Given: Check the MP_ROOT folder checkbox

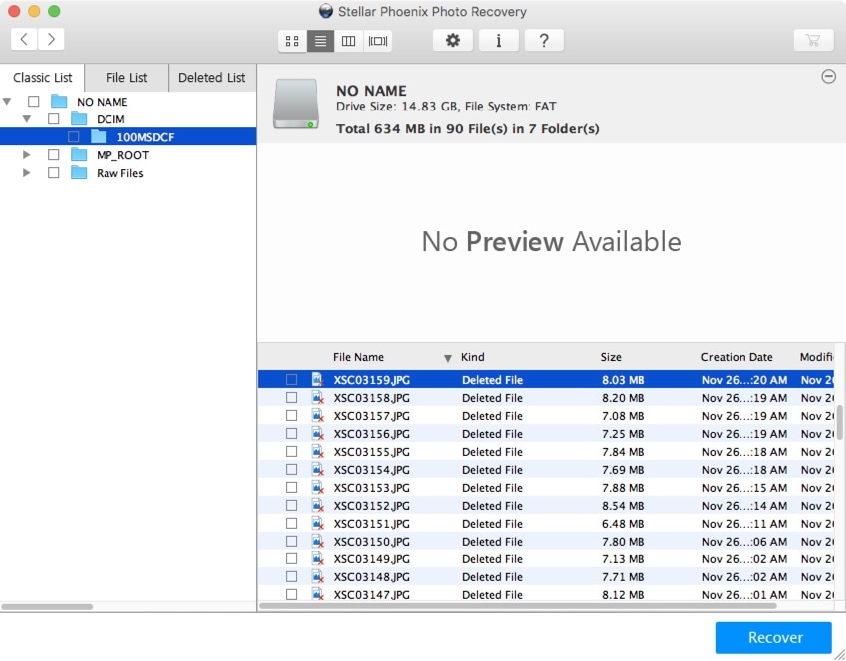Looking at the screenshot, I should [x=54, y=155].
